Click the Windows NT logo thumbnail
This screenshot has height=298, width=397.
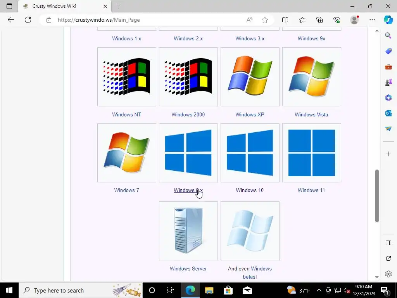click(x=127, y=77)
